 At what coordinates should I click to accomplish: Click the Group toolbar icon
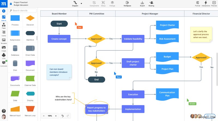[103, 4]
